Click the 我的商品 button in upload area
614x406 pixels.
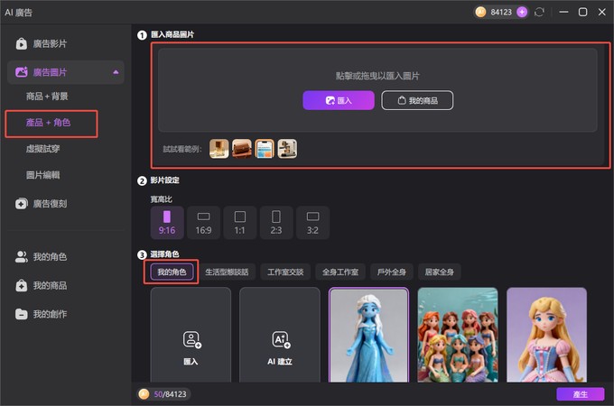[417, 100]
